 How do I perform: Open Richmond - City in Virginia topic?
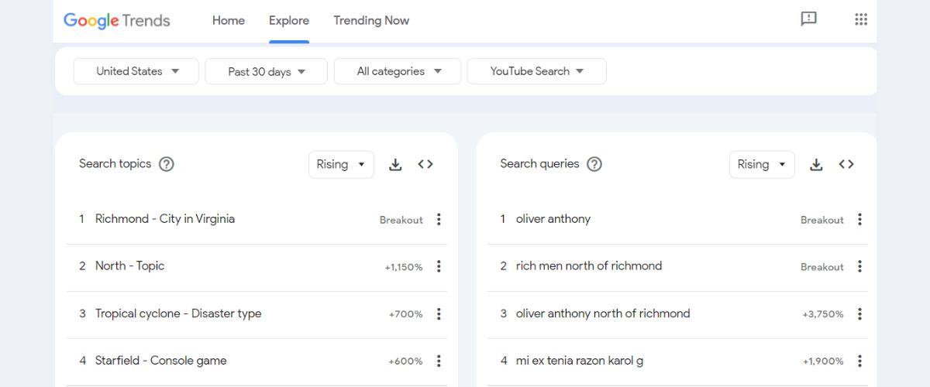165,219
